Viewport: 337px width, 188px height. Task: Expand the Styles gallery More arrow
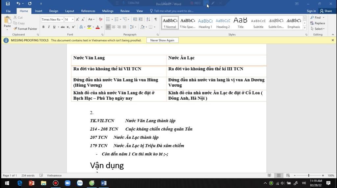[x=304, y=28]
